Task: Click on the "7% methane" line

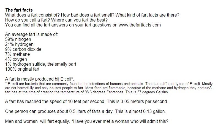Action: [x=17, y=54]
